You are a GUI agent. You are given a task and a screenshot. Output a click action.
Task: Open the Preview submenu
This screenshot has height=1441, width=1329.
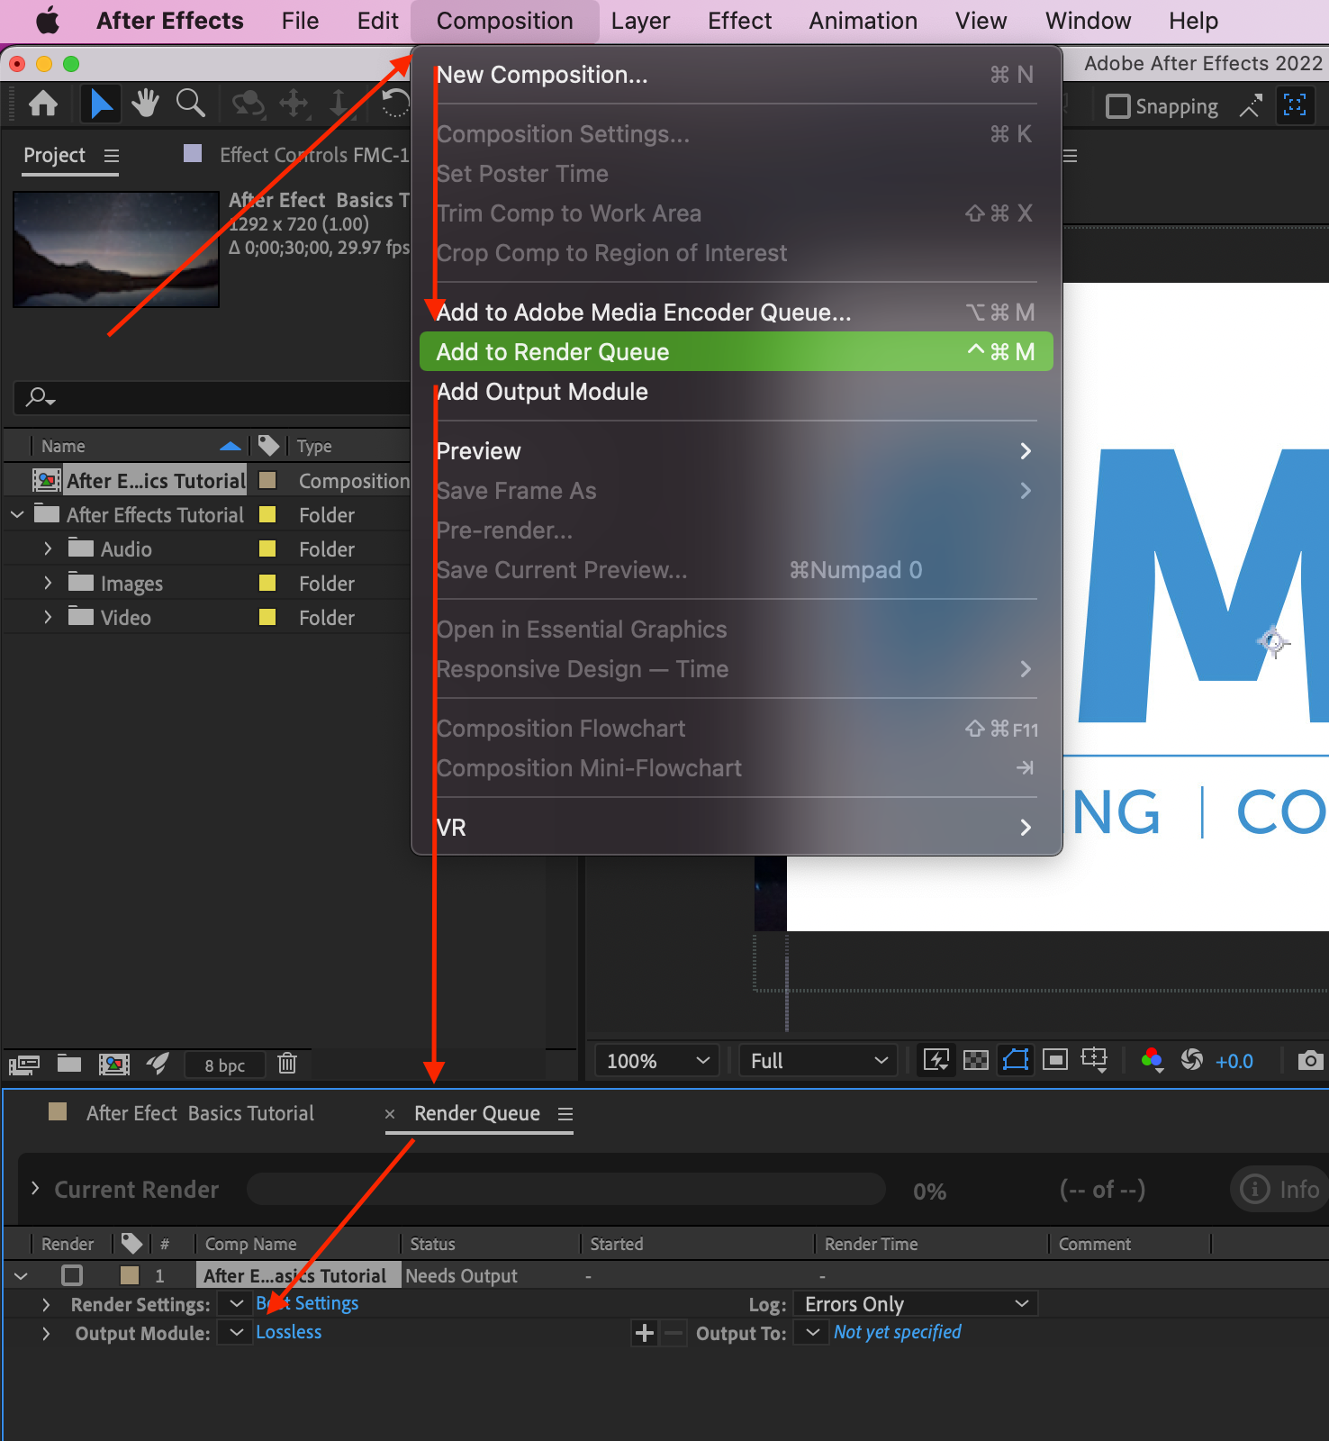point(736,451)
